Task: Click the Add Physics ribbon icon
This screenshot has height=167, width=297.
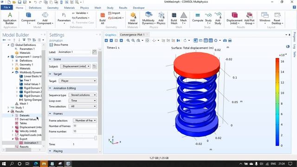Action: tap(161, 18)
